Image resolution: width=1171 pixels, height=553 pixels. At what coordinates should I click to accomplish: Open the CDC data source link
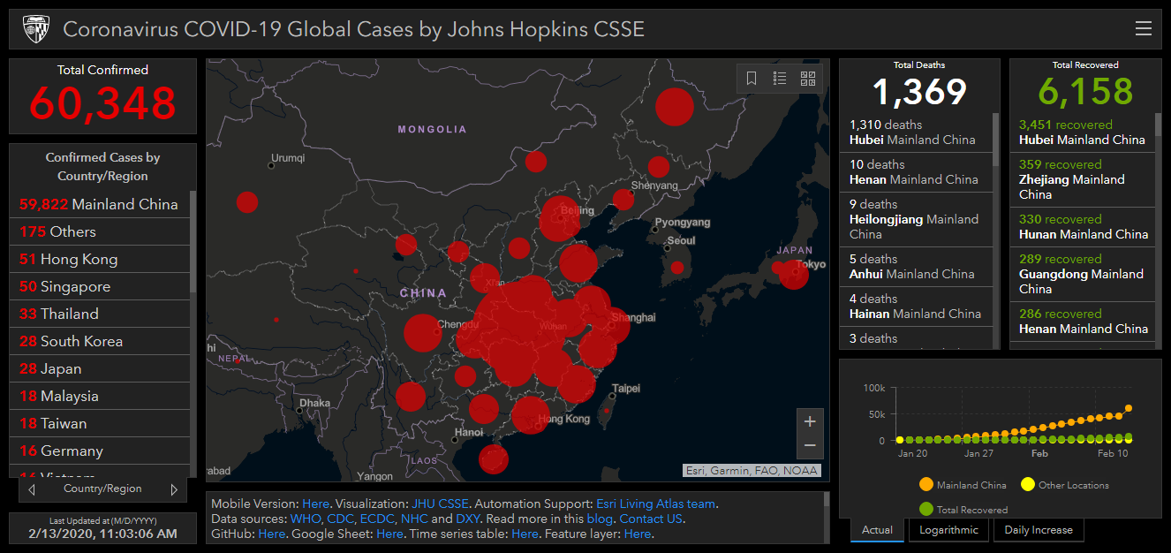coord(340,519)
